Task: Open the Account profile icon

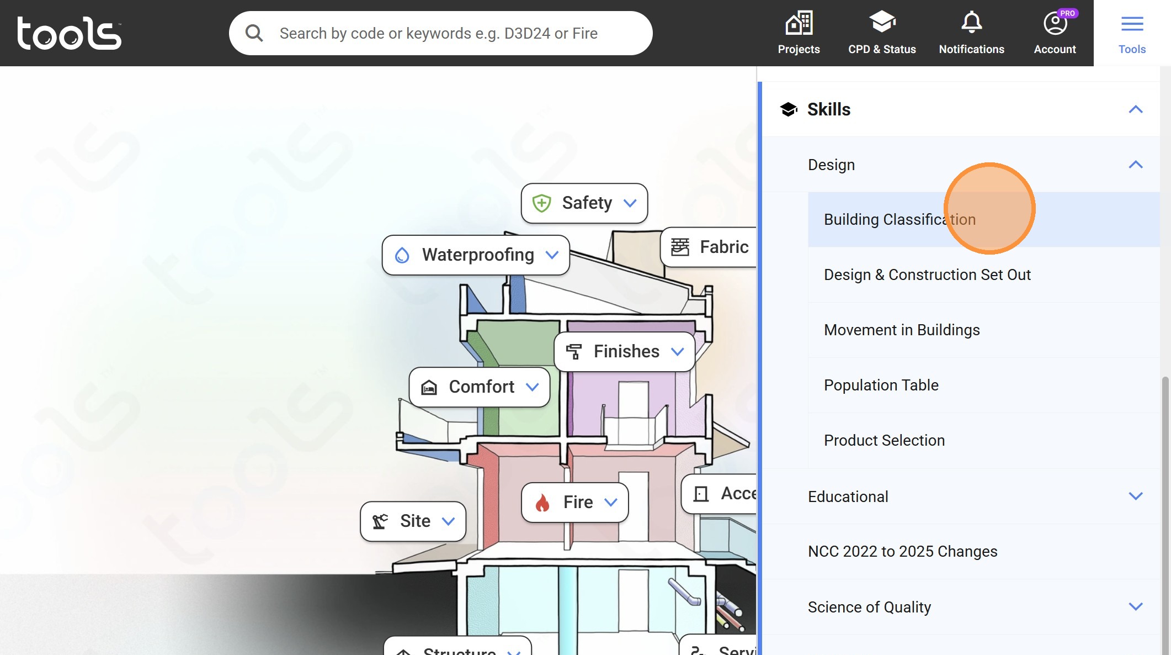Action: (x=1055, y=23)
